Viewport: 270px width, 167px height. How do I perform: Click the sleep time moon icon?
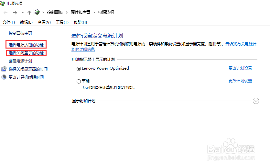pos(4,77)
